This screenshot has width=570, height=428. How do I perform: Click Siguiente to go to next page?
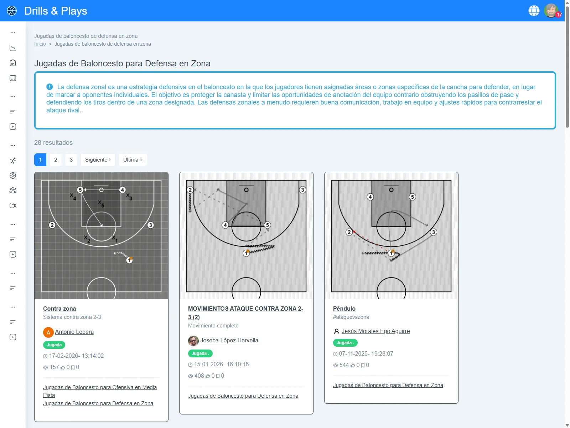point(98,160)
